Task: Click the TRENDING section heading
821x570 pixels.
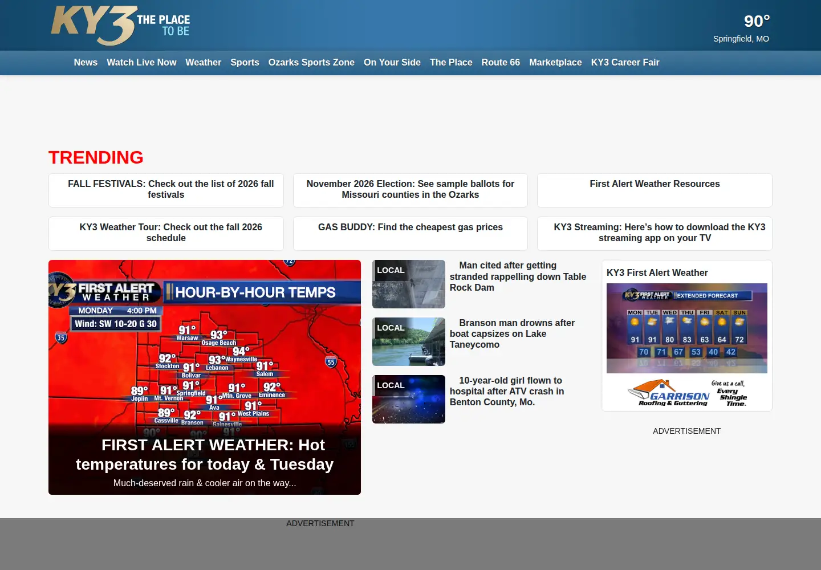Action: point(96,157)
